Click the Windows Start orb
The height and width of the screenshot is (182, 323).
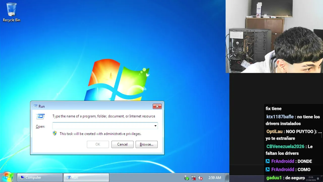tap(7, 177)
